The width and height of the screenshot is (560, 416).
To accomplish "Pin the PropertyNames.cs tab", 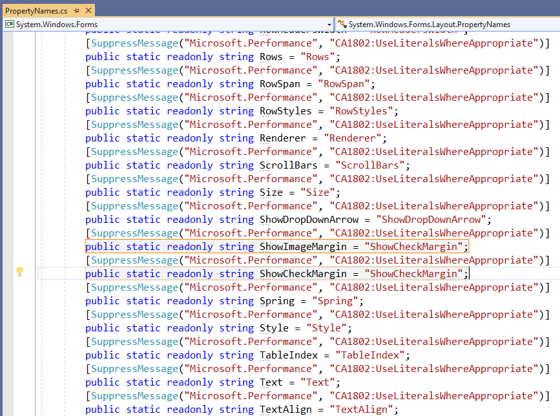I will (x=76, y=11).
